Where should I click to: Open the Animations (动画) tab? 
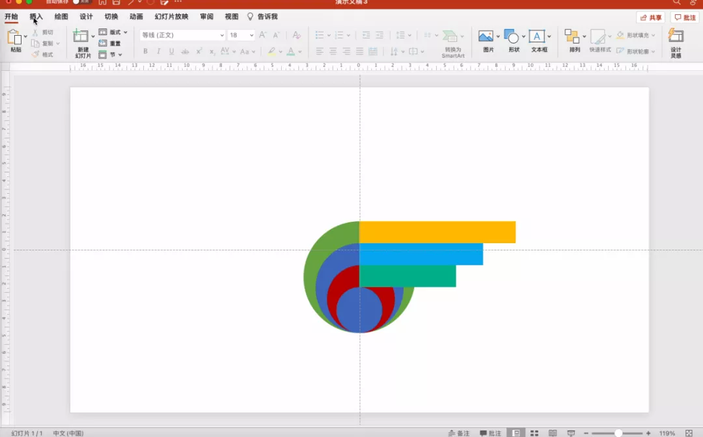click(136, 16)
